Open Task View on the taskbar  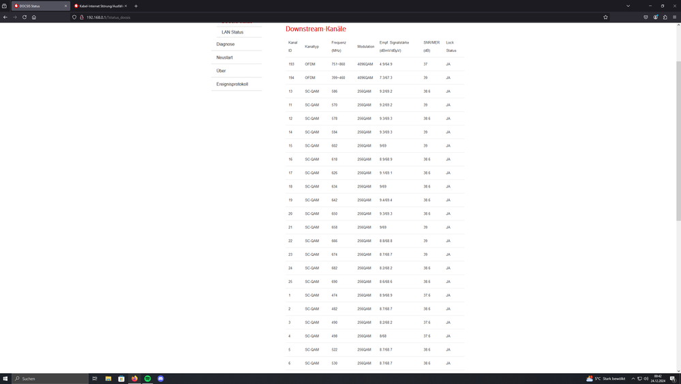[x=95, y=379]
